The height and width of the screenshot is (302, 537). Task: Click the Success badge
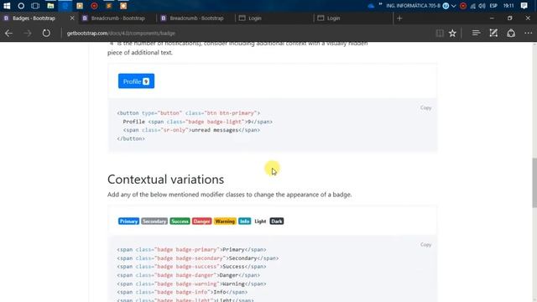pos(180,221)
